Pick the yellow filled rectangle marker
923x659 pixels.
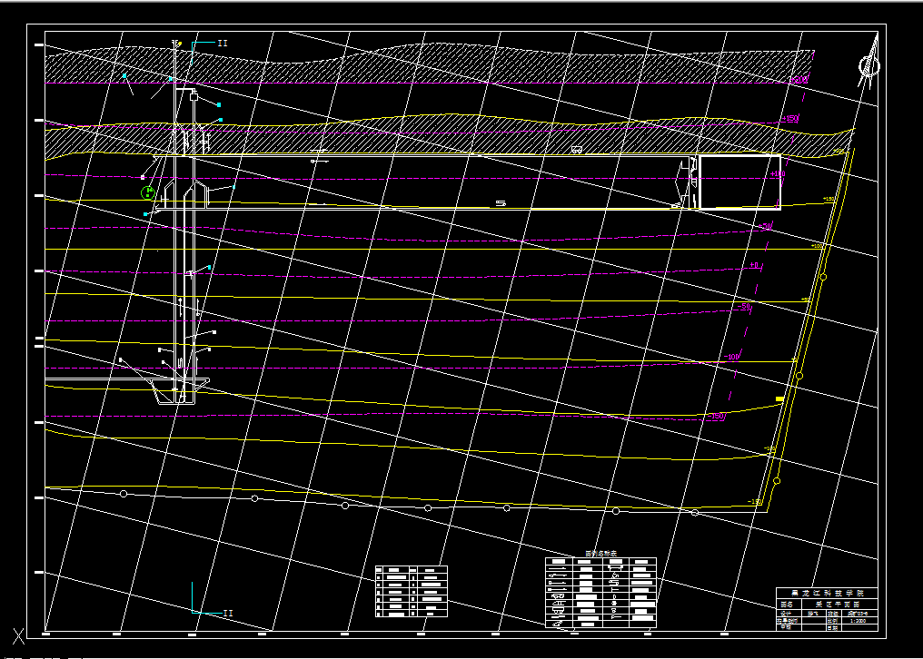779,398
